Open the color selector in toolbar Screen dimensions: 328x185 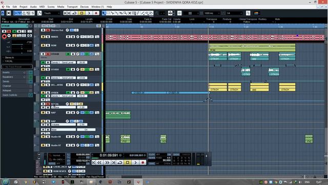pyautogui.click(x=256, y=13)
